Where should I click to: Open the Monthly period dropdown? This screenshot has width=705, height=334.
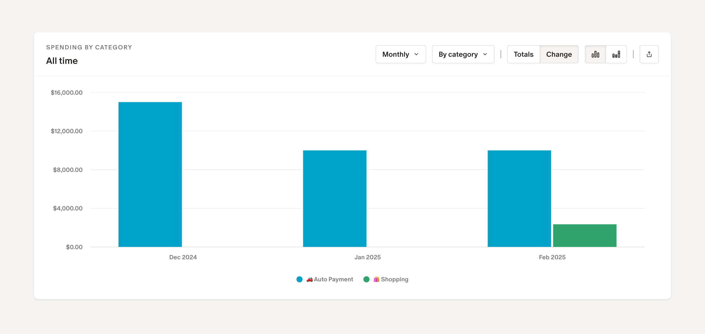[395, 54]
